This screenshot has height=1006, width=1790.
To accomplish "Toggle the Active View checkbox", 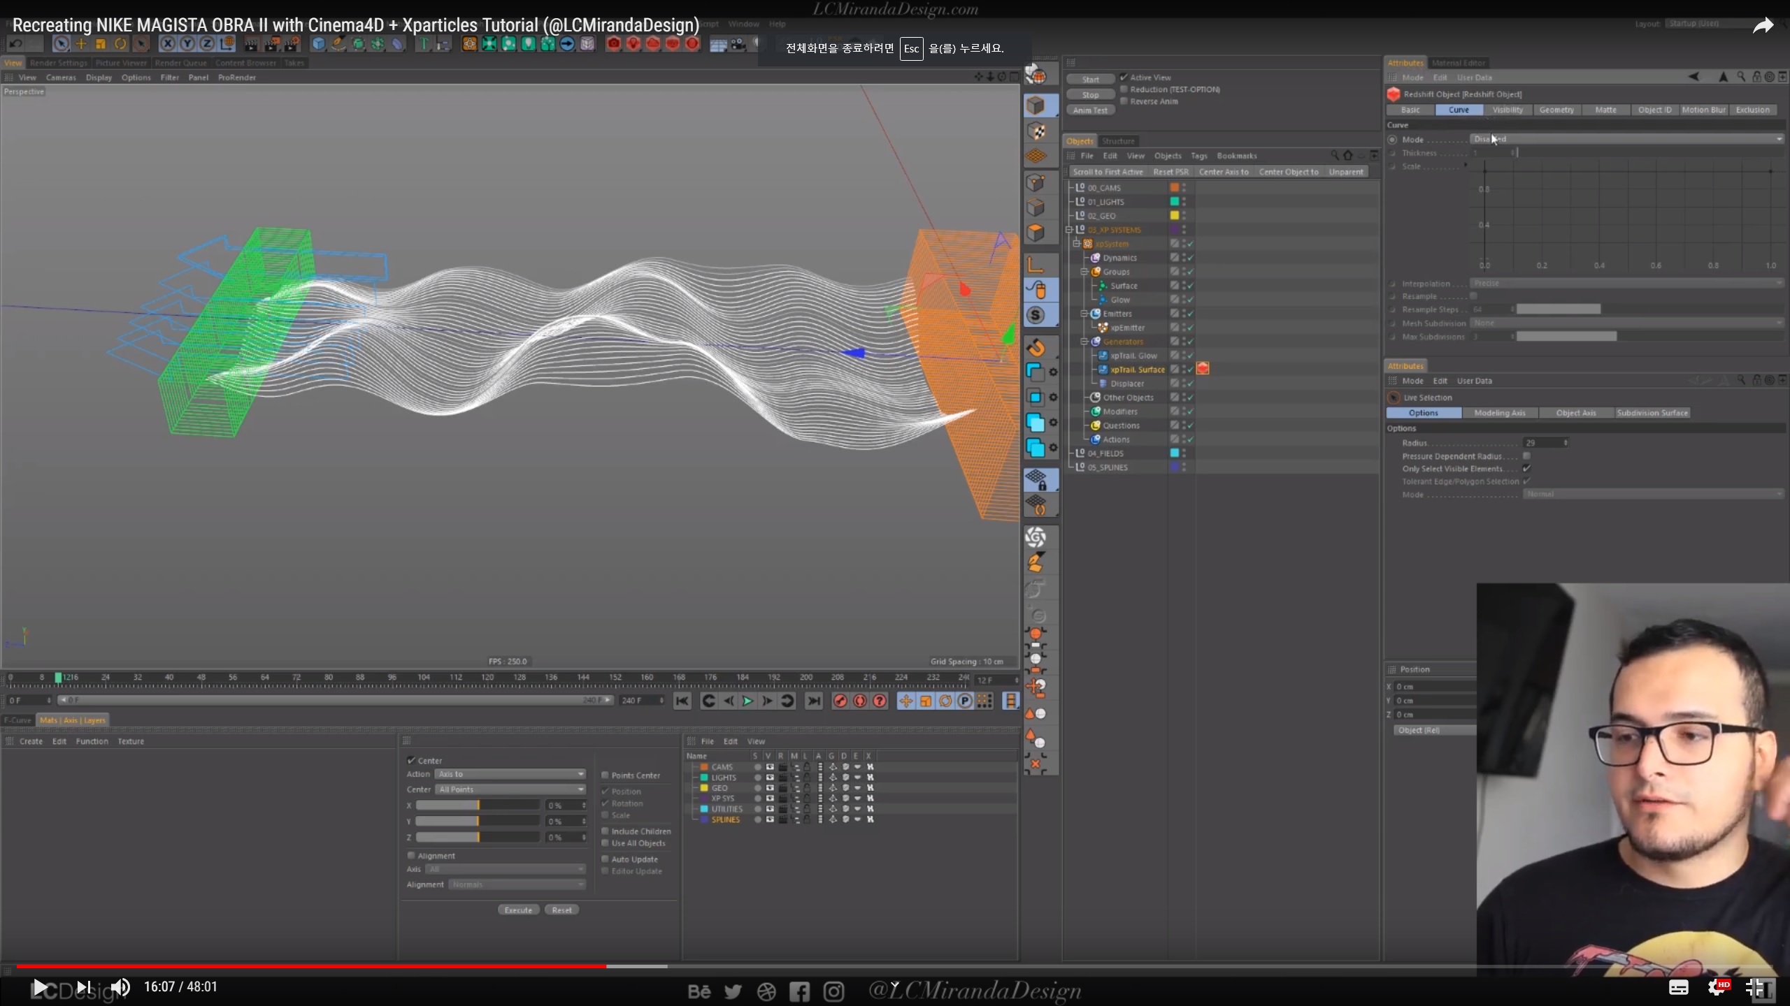I will click(1124, 77).
